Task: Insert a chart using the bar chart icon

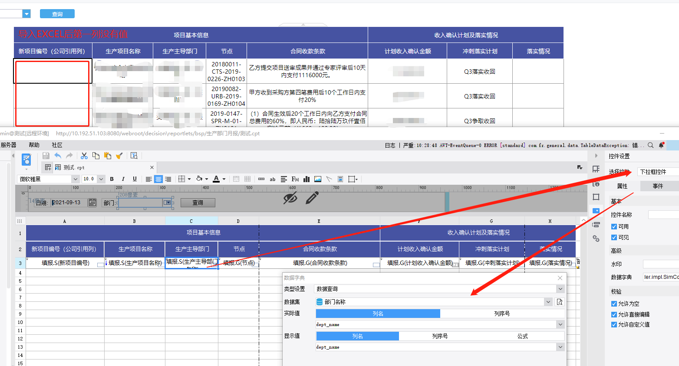Action: point(307,179)
